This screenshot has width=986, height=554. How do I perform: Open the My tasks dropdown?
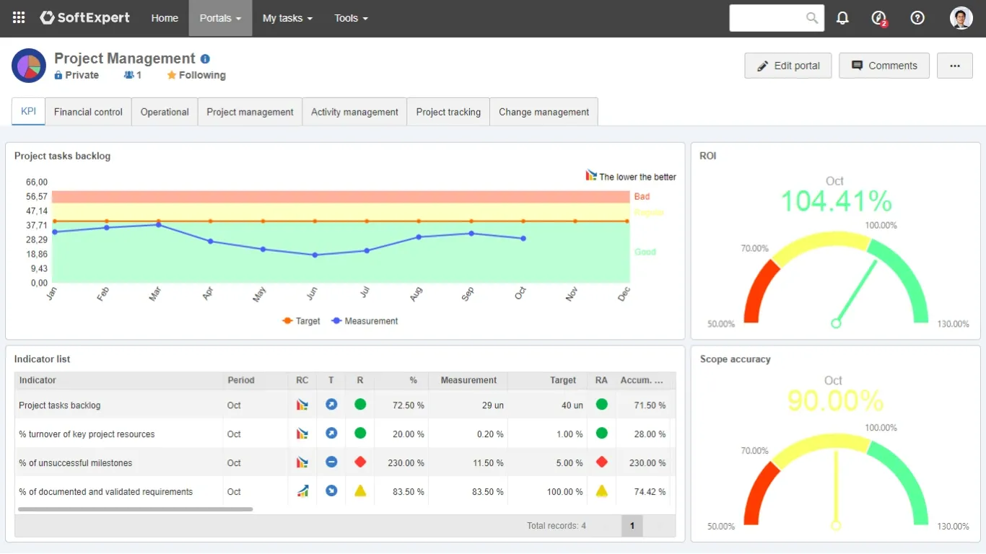tap(287, 18)
